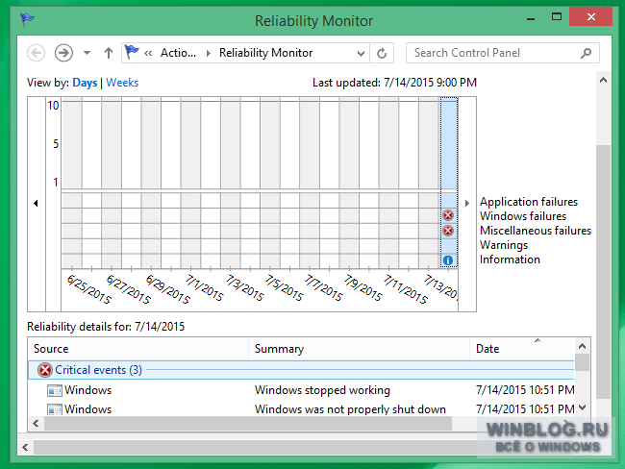Screen dimensions: 625x469
Task: Click the details list scroll left arrow
Action: pyautogui.click(x=36, y=424)
